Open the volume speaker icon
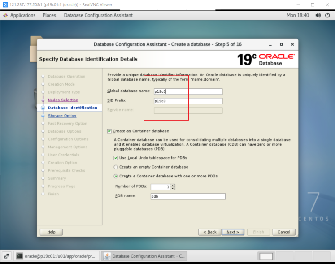The width and height of the screenshot is (335, 264). pyautogui.click(x=318, y=15)
